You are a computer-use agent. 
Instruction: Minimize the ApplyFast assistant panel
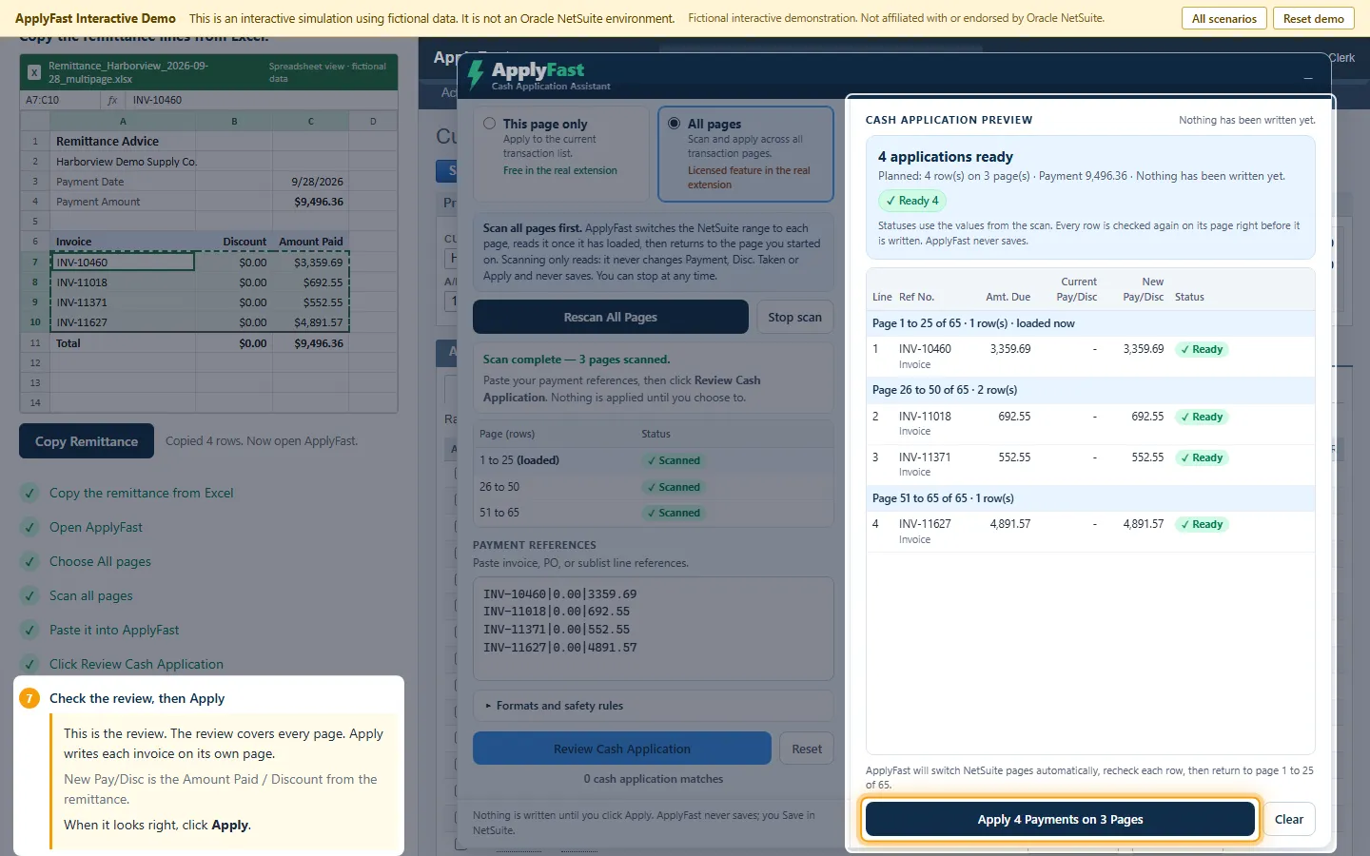[x=1308, y=77]
